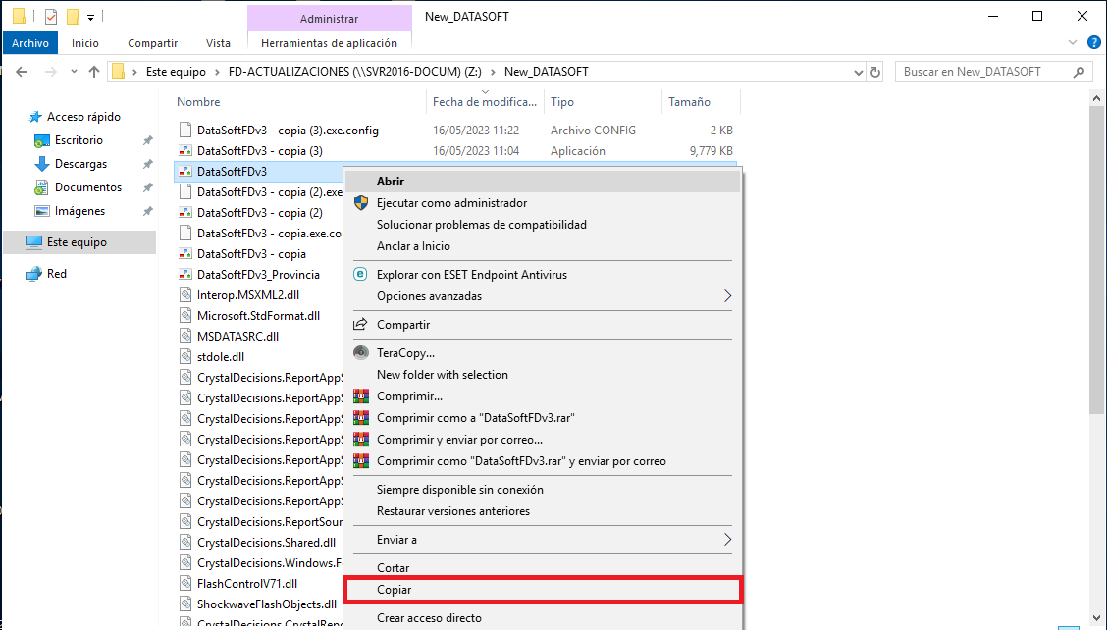Viewport: 1107px width, 630px height.
Task: Open the address bar history dropdown
Action: tap(858, 72)
